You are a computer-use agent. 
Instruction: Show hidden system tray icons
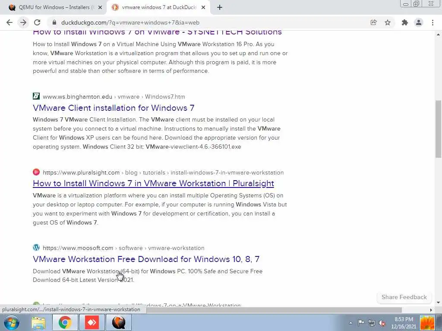click(x=350, y=323)
